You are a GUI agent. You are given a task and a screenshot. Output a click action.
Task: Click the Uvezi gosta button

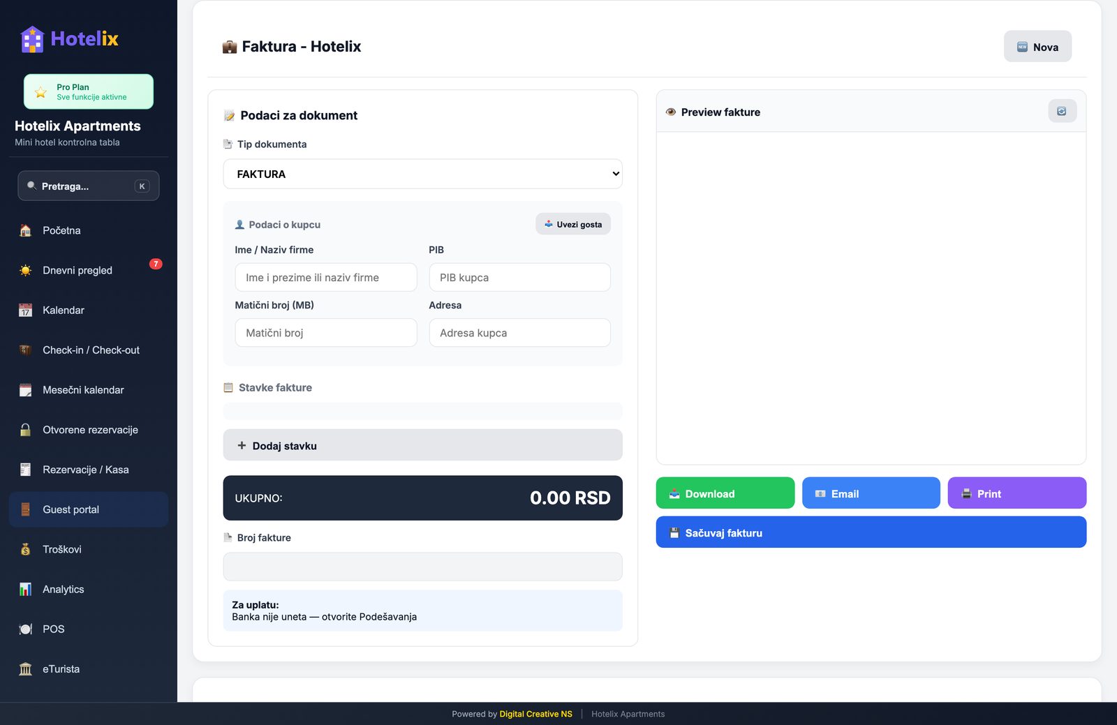tap(573, 224)
